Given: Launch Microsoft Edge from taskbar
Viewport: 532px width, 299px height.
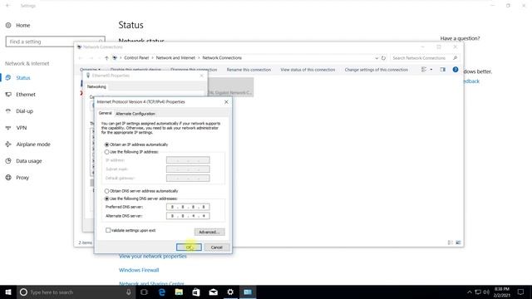Looking at the screenshot, I should (162, 292).
